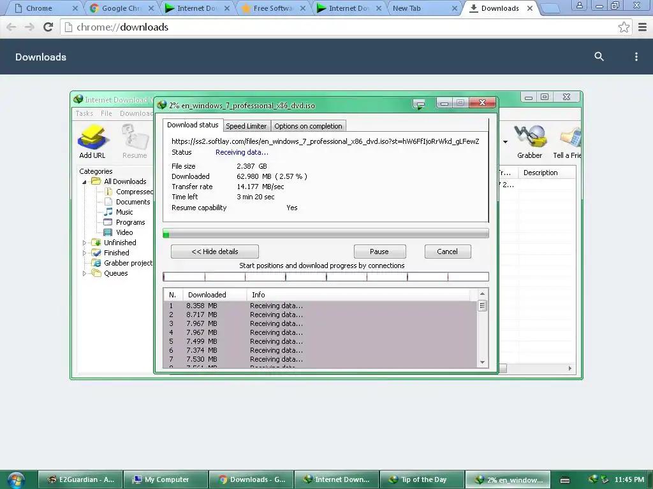Viewport: 653px width, 489px height.
Task: Click the taskbar clock showing 11:45 PM
Action: pyautogui.click(x=629, y=479)
